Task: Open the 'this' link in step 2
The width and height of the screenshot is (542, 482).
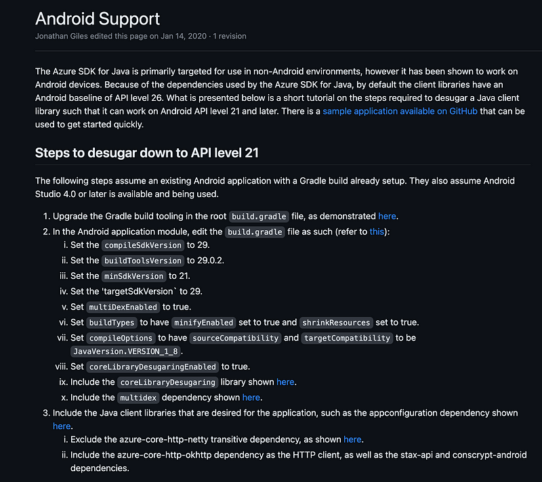Action: (x=377, y=232)
